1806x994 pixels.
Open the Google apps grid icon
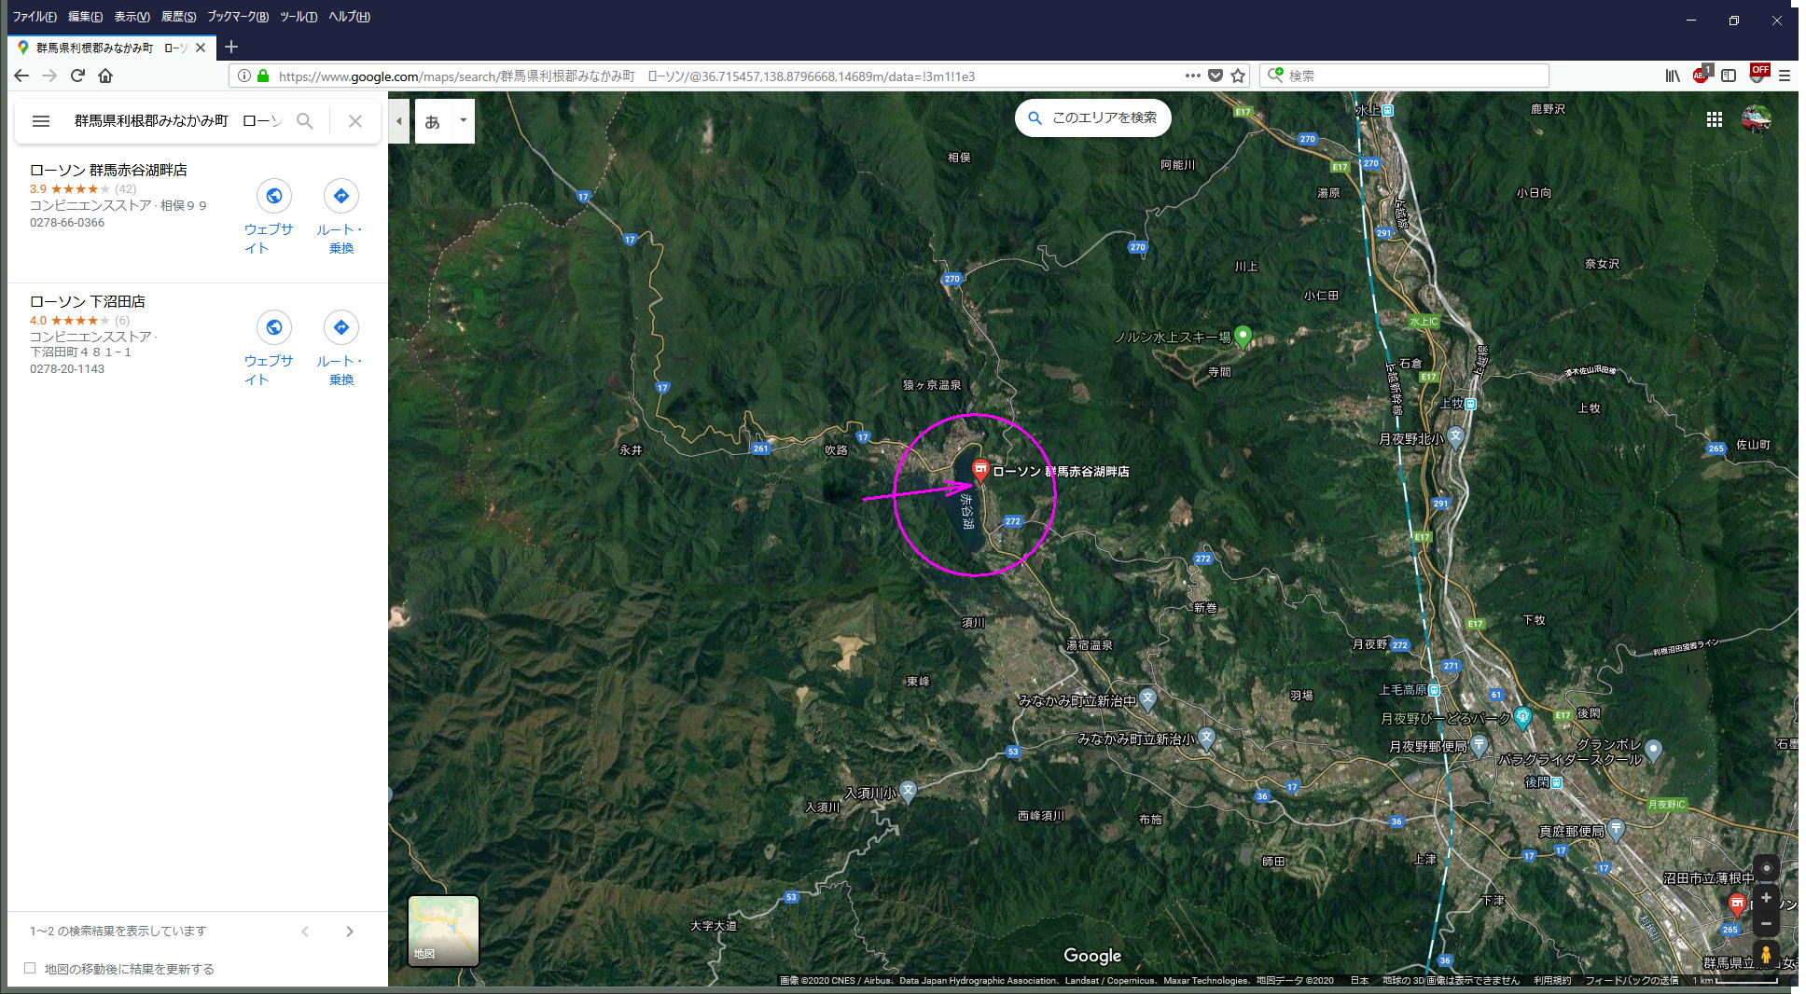[x=1714, y=119]
